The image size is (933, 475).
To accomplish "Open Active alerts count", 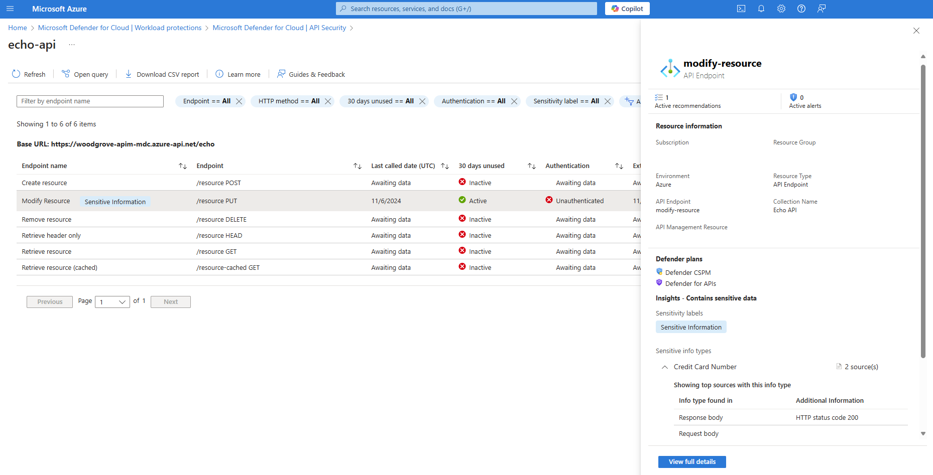I will (x=805, y=101).
